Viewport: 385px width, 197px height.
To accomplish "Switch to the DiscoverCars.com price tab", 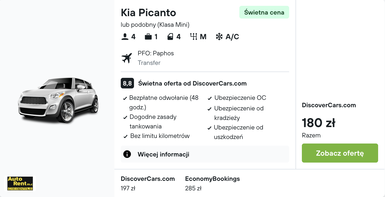I will pyautogui.click(x=148, y=183).
